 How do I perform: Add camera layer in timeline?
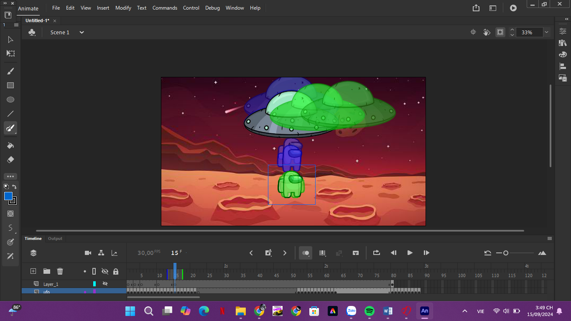(88, 253)
